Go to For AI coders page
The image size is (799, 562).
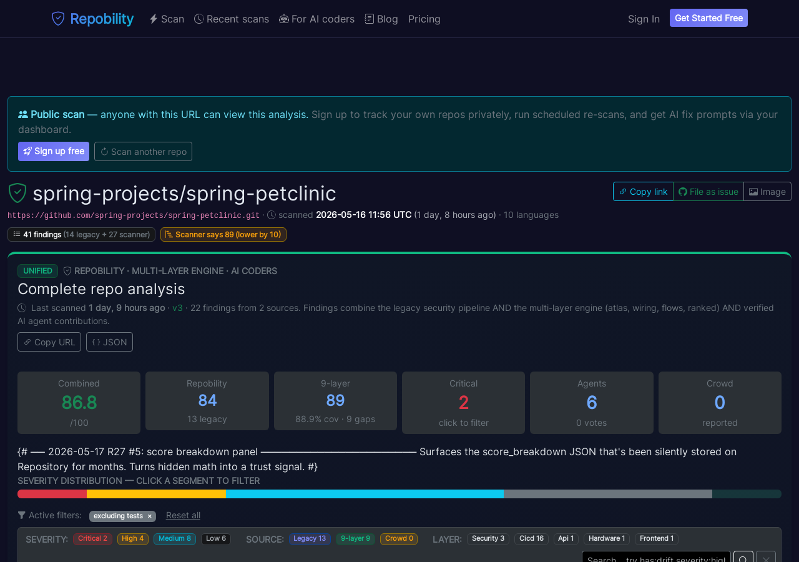click(316, 19)
